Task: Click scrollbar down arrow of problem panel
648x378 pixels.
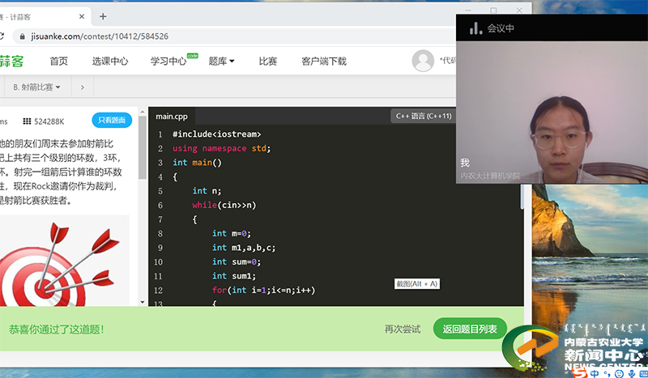Action: pos(143,302)
